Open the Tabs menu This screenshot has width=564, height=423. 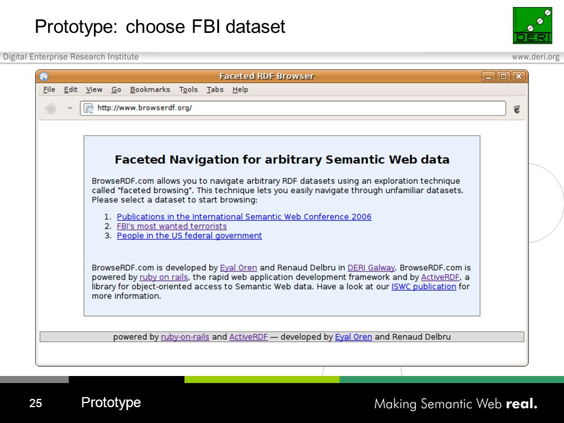pyautogui.click(x=215, y=89)
